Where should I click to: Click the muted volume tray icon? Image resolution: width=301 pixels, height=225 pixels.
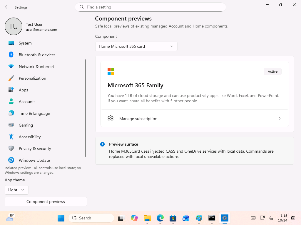click(x=271, y=218)
